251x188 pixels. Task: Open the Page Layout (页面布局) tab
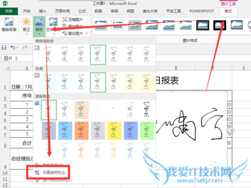tap(62, 11)
